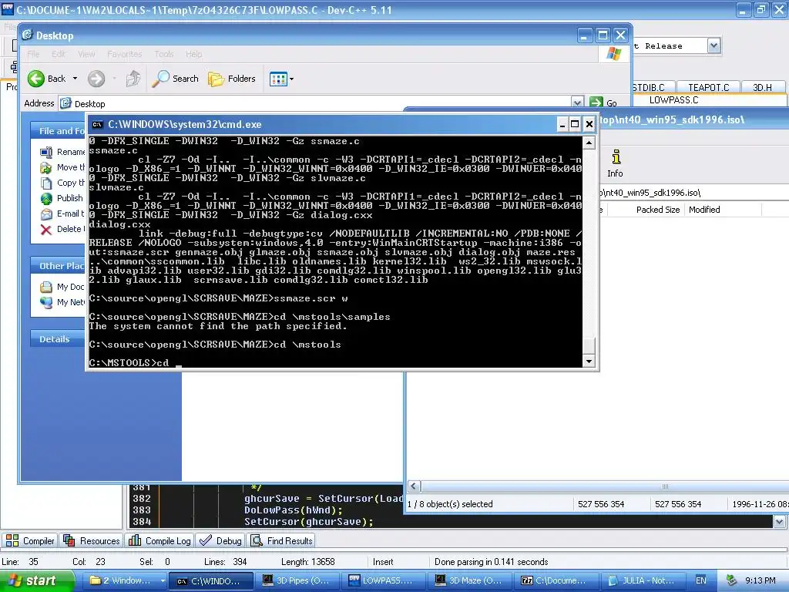Open the View menu in Desktop window
Viewport: 789px width, 592px height.
[x=86, y=54]
